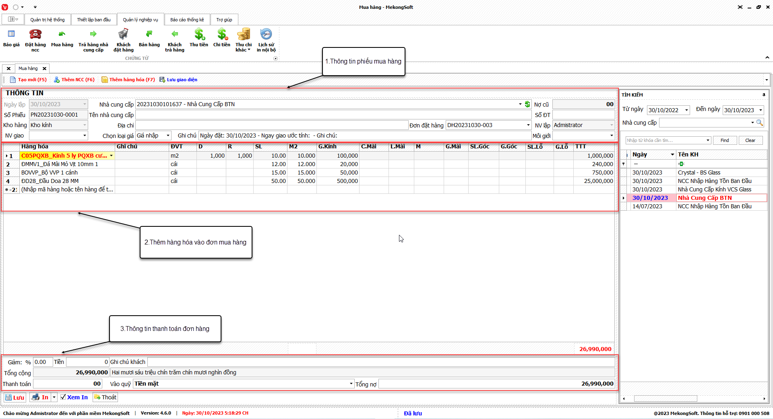The width and height of the screenshot is (773, 419).
Task: Click Lịch sử in nội bộ icon
Action: pyautogui.click(x=266, y=35)
